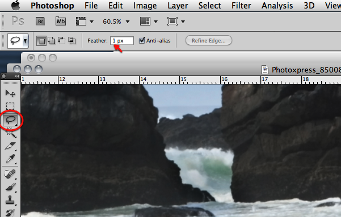Click the Feather value input field

[122, 41]
